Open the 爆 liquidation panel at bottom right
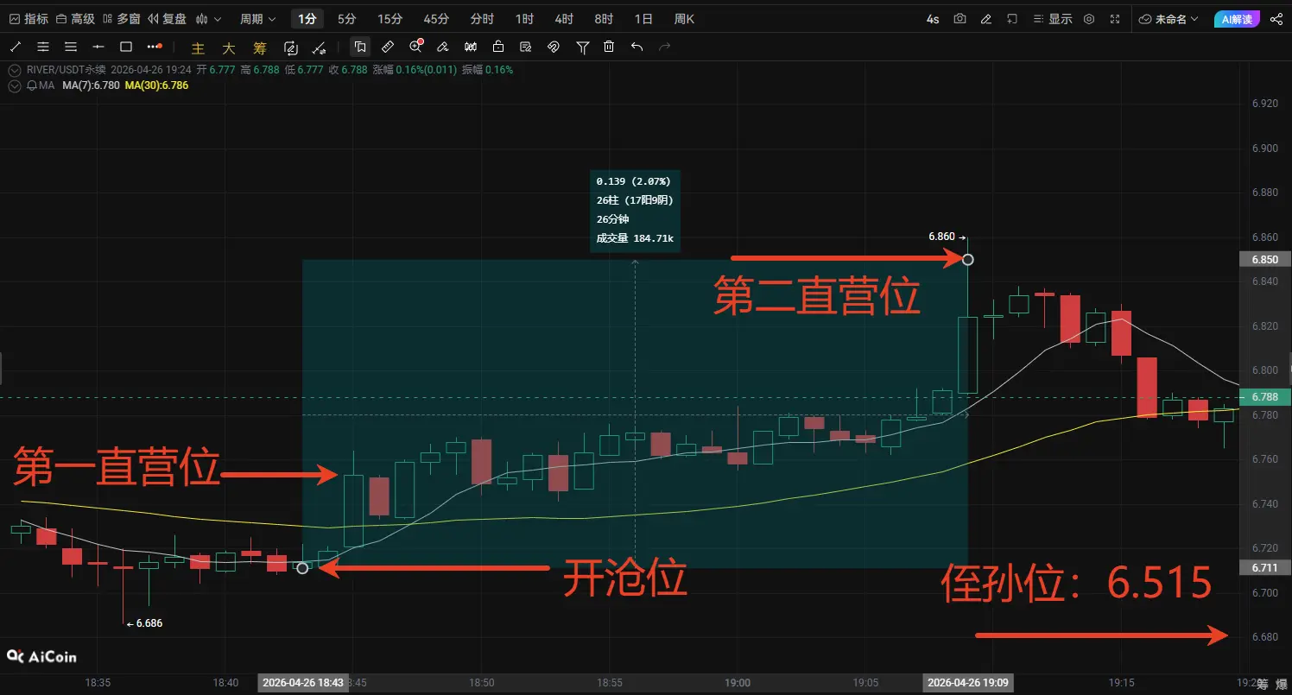 1282,685
